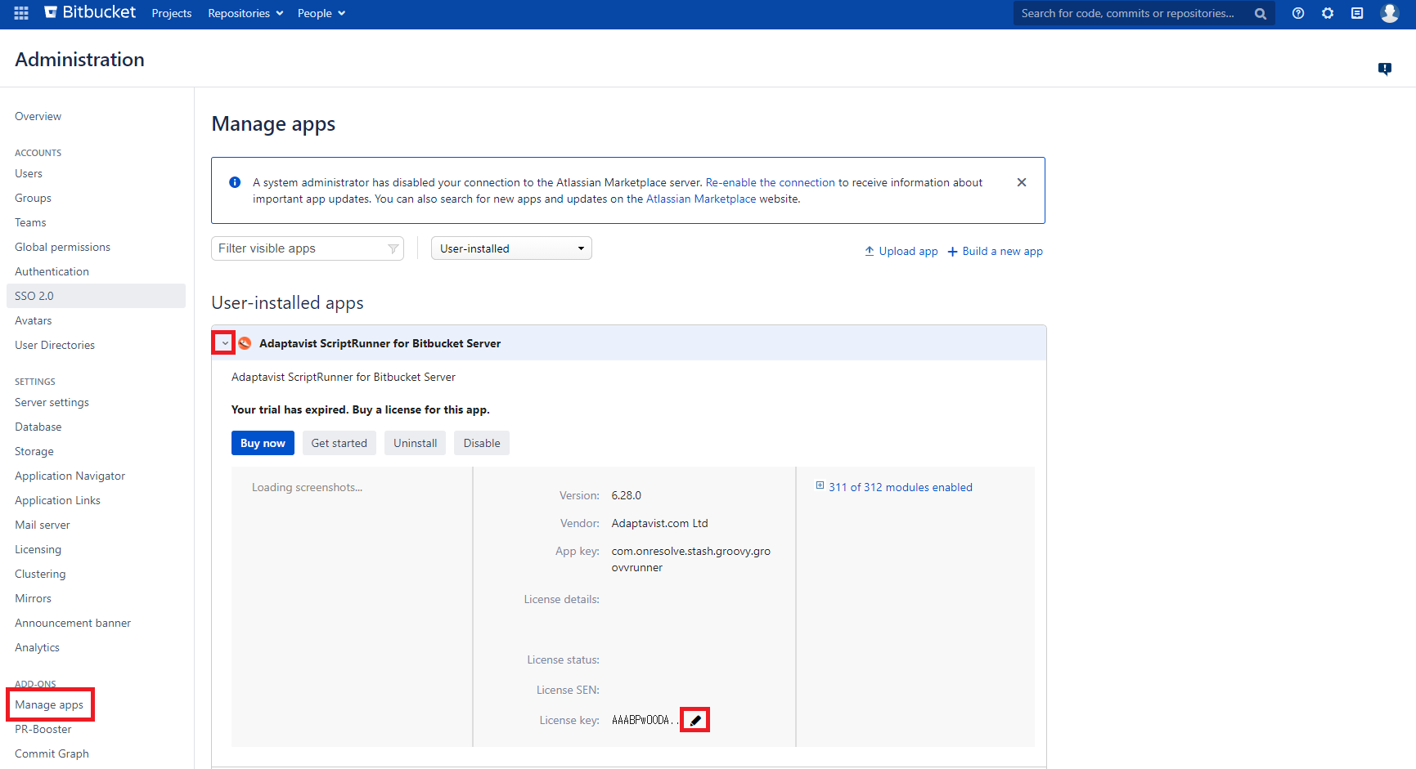
Task: Disable the ScriptRunner app
Action: click(482, 443)
